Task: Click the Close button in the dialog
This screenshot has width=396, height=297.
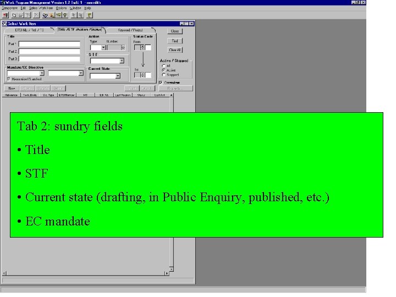Action: point(175,31)
